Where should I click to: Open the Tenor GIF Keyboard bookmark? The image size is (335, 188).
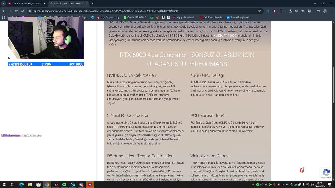[238, 17]
